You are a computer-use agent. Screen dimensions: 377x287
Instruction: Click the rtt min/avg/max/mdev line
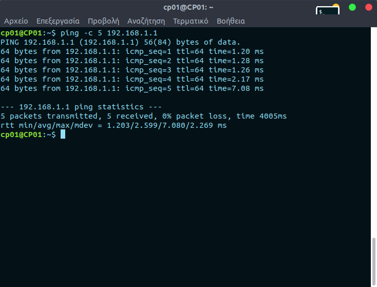tap(114, 125)
